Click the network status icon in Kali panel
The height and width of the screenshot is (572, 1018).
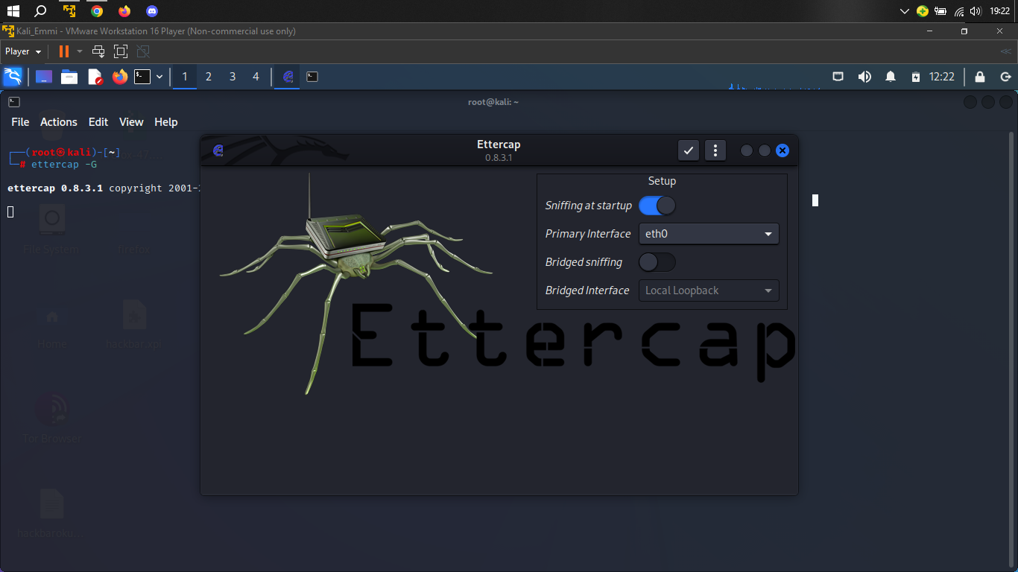[x=838, y=77]
